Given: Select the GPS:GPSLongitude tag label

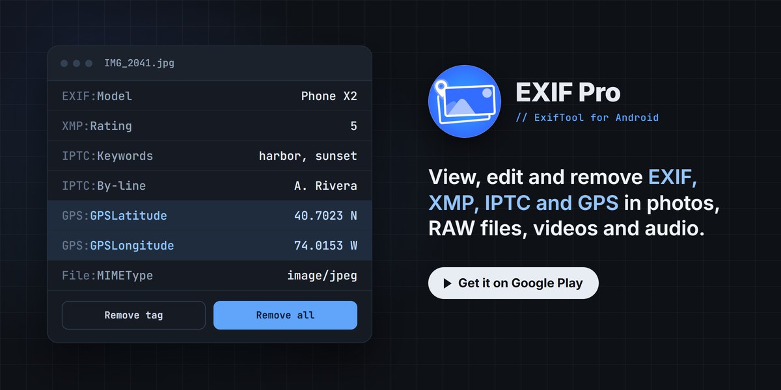Looking at the screenshot, I should pyautogui.click(x=118, y=246).
